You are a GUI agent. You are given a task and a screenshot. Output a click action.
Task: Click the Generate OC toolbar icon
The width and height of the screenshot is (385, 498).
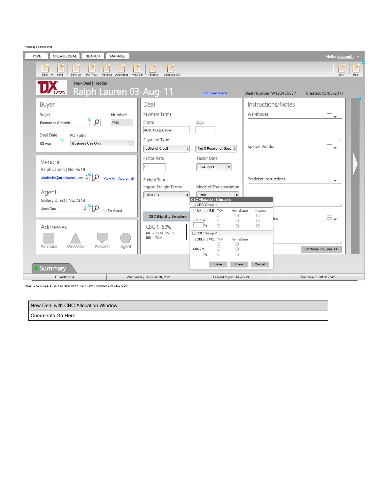coord(171,69)
